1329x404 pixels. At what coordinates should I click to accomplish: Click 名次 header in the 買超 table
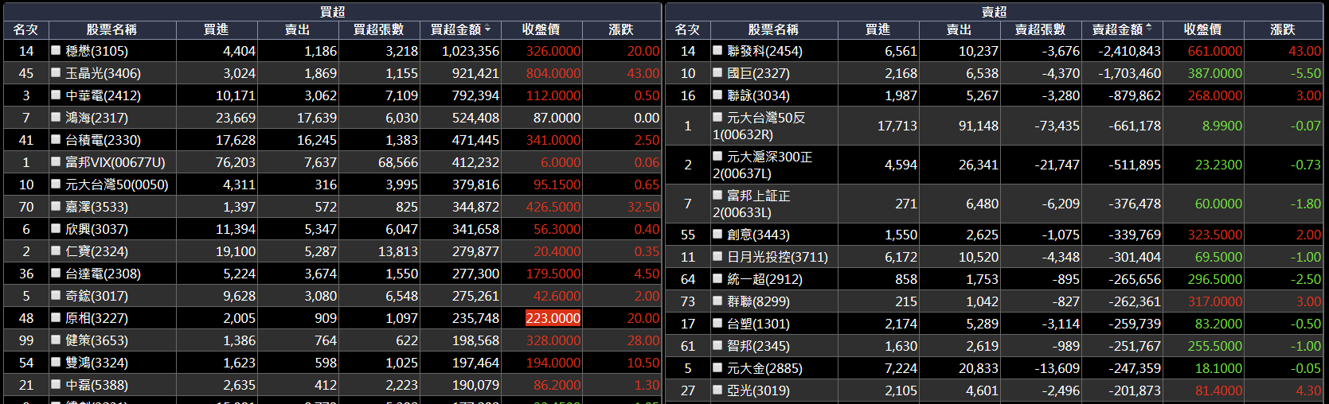point(25,29)
